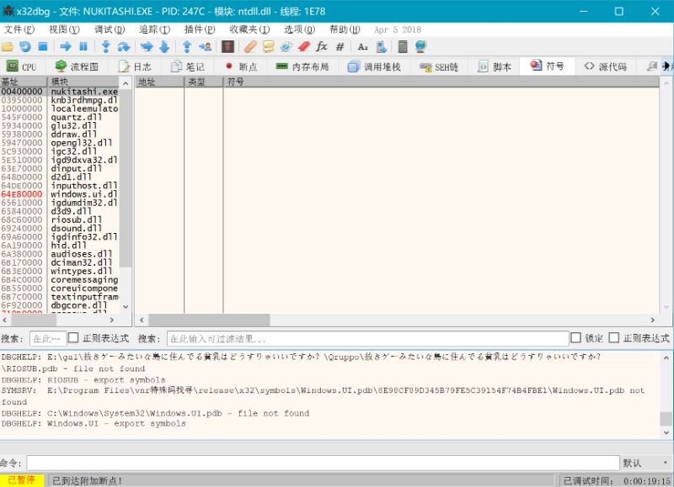Enable 正则表达式 checkbox for module search
The height and width of the screenshot is (487, 674).
coord(74,338)
